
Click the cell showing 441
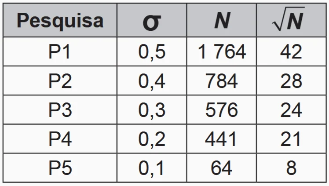click(222, 139)
